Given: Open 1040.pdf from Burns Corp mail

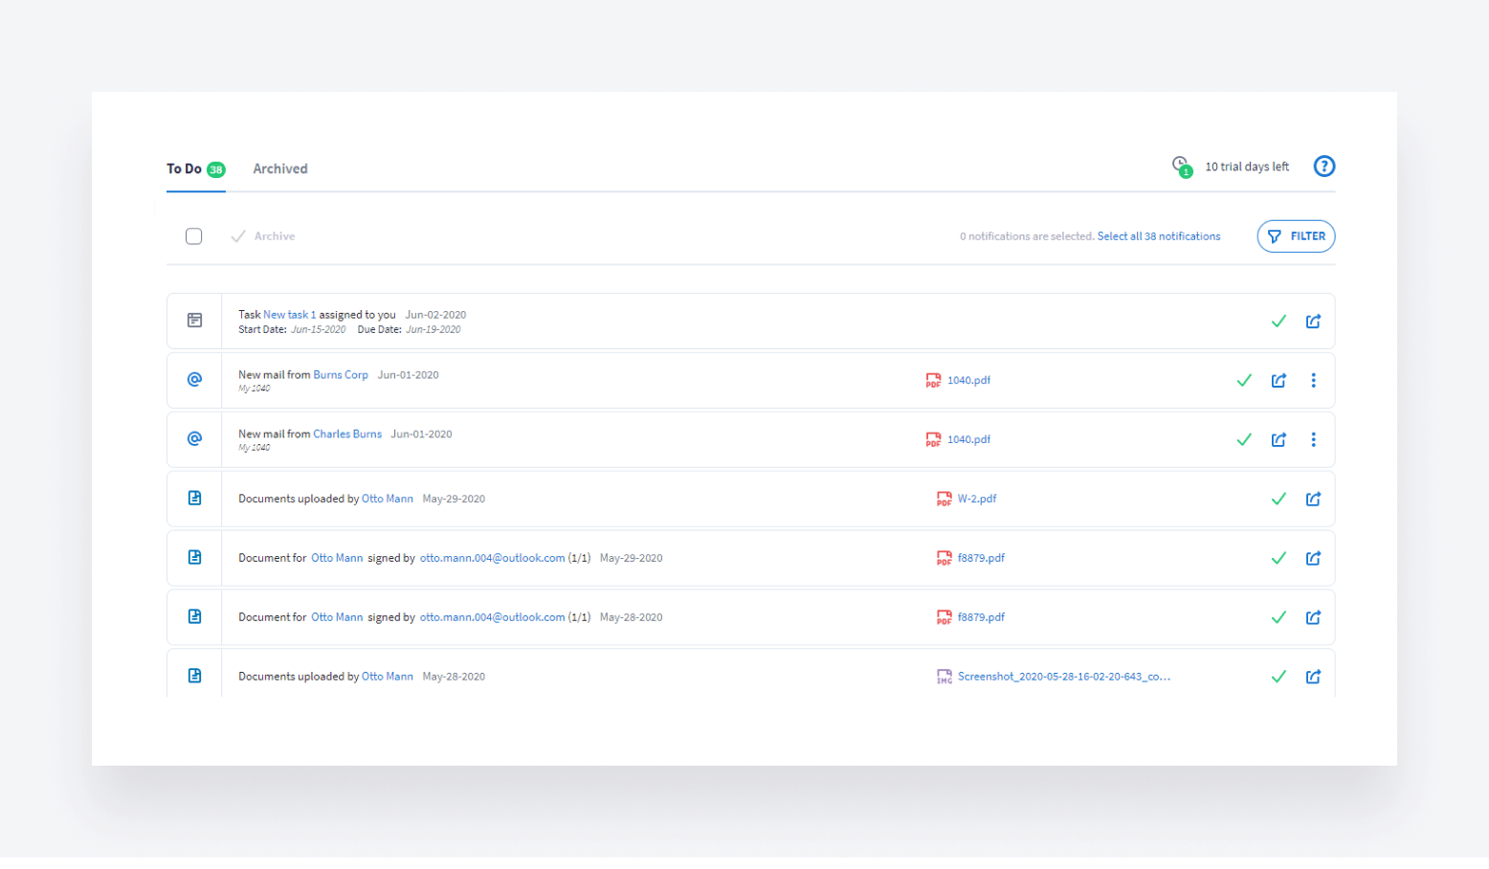Looking at the screenshot, I should (968, 381).
